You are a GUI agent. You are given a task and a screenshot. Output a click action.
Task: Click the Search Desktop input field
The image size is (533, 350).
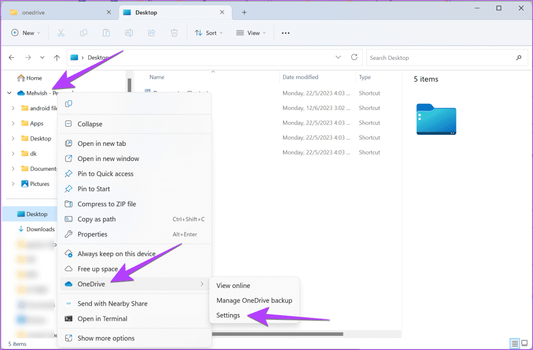coord(440,58)
